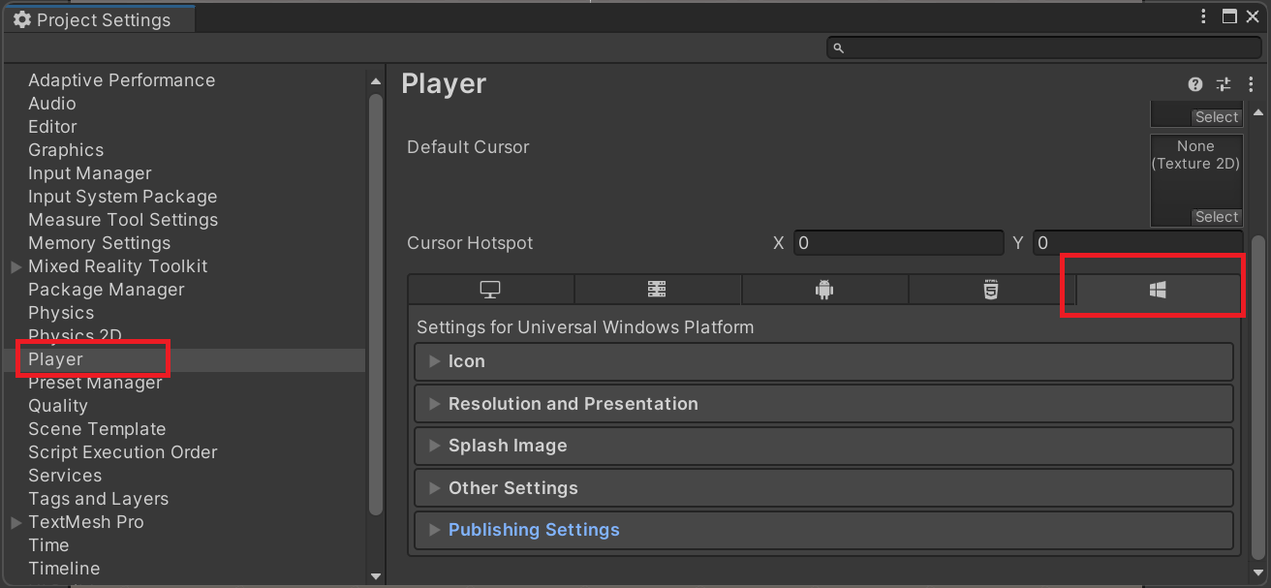Expand the Mixed Reality Toolkit tree item
Viewport: 1271px width, 588px height.
coord(14,265)
